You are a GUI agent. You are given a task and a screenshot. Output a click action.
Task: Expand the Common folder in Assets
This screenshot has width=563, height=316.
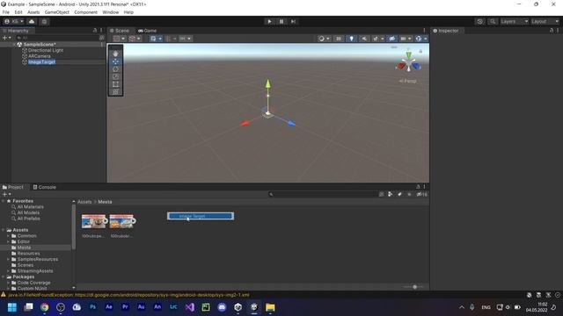point(8,236)
